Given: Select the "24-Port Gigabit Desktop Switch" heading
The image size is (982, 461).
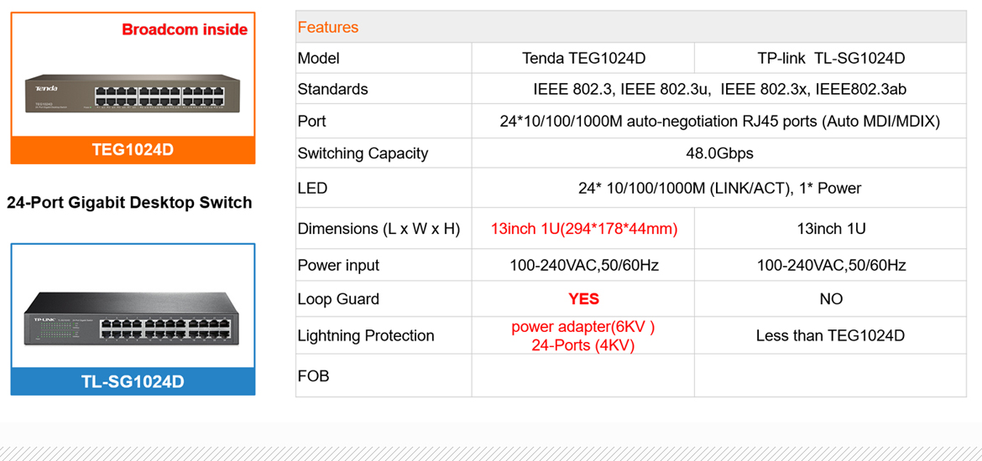Looking at the screenshot, I should 129,202.
